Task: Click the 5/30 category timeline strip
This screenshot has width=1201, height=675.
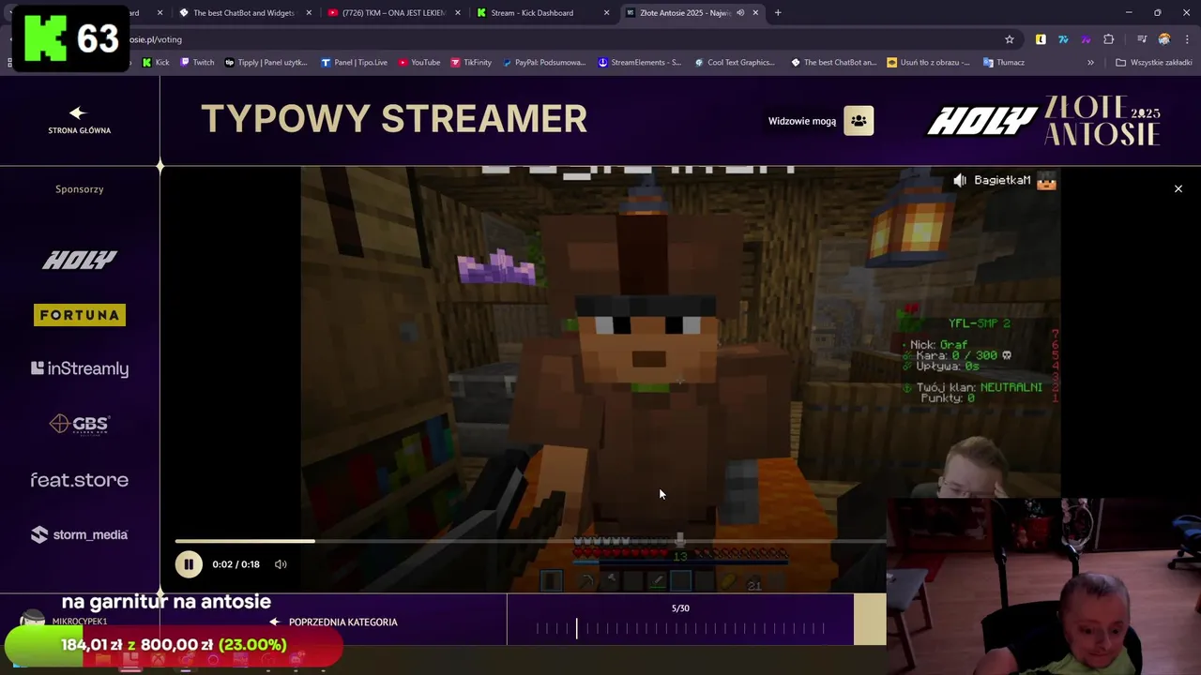Action: [680, 628]
